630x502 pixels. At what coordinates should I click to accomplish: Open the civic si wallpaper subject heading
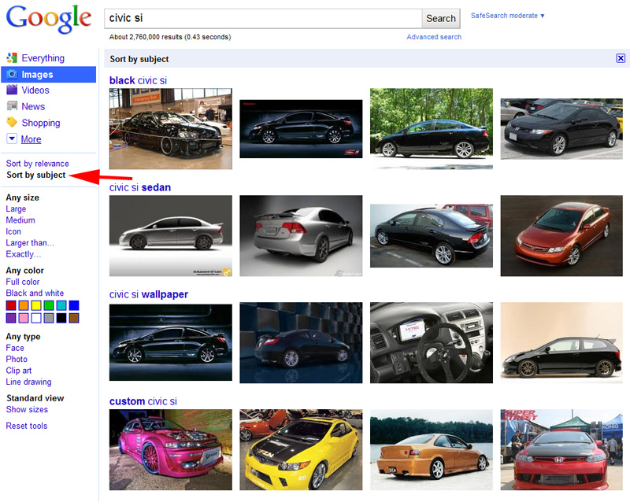pos(149,294)
